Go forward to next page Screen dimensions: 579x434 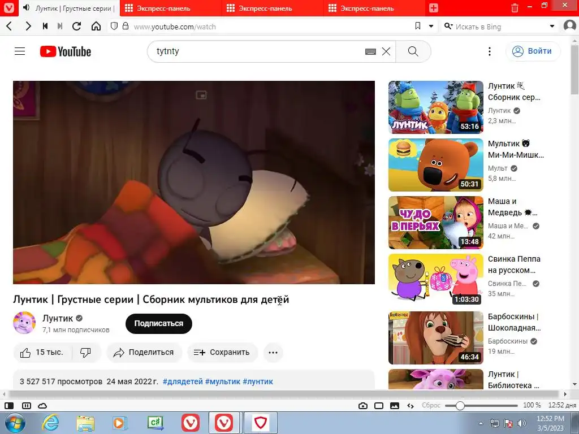[28, 26]
